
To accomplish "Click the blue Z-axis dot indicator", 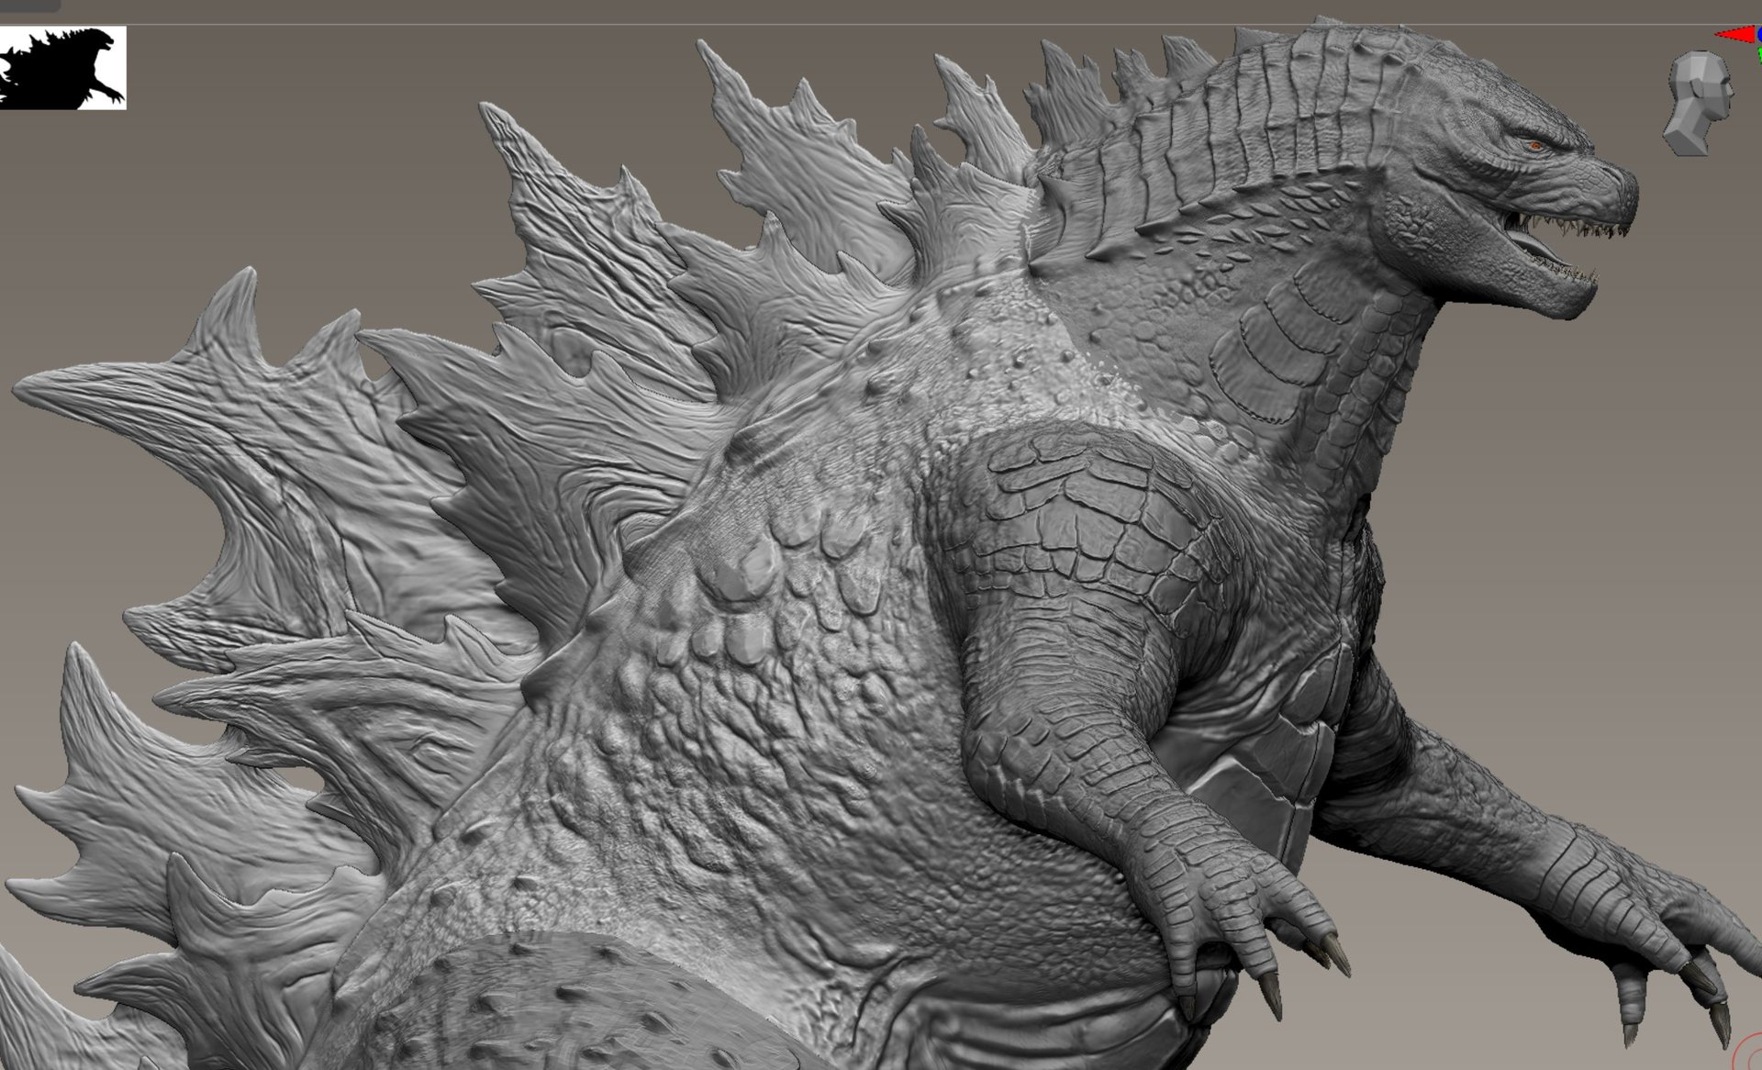I will click(x=1758, y=34).
